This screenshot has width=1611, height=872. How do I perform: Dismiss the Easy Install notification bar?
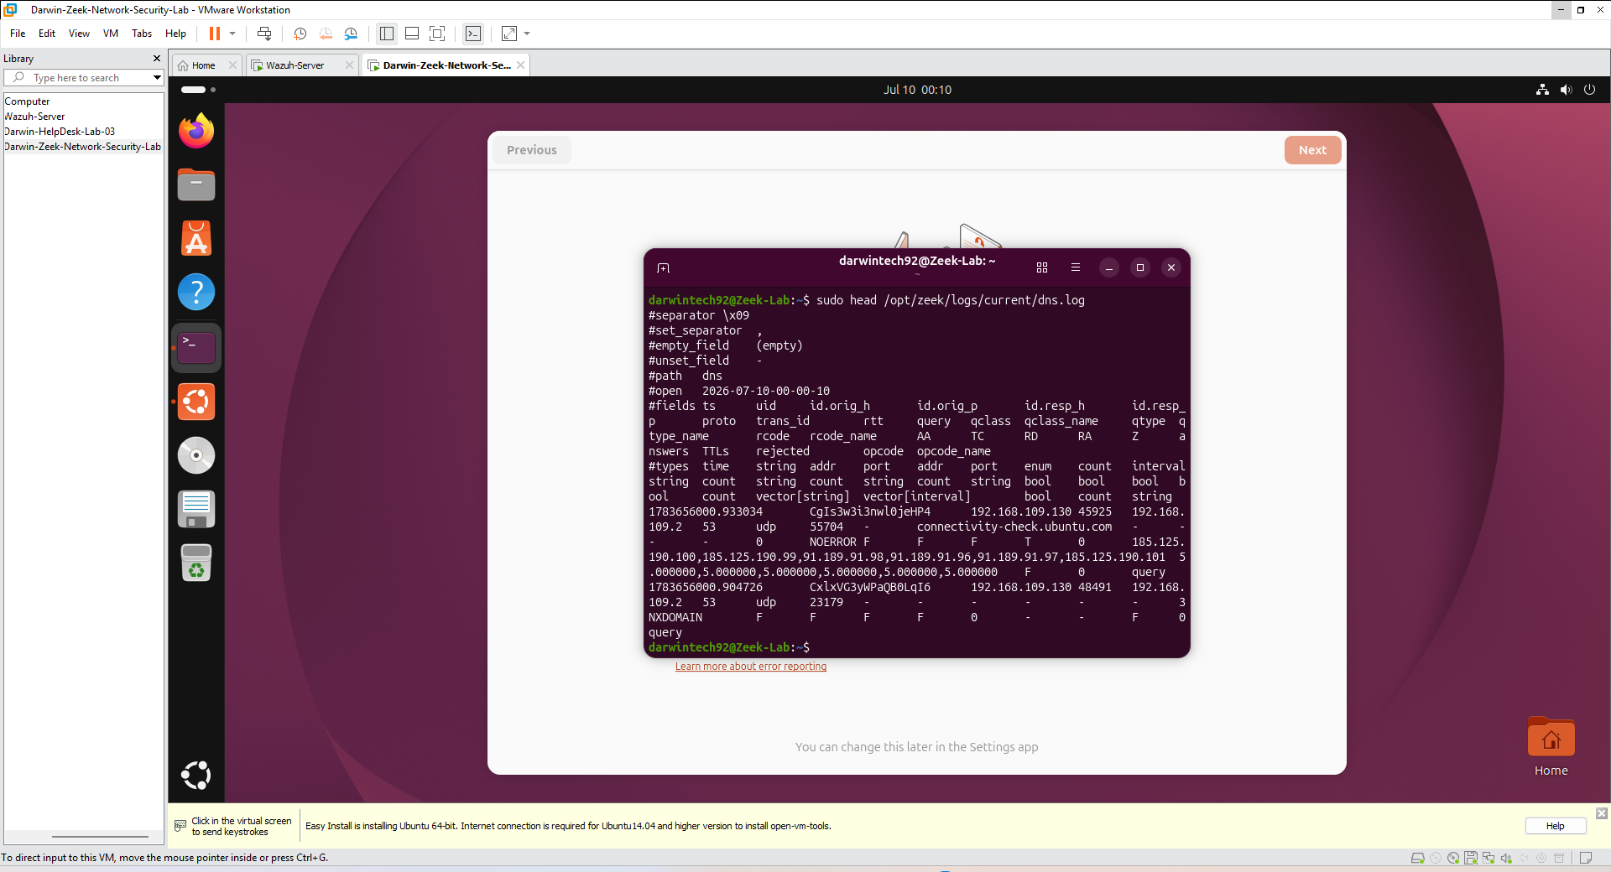click(1601, 813)
